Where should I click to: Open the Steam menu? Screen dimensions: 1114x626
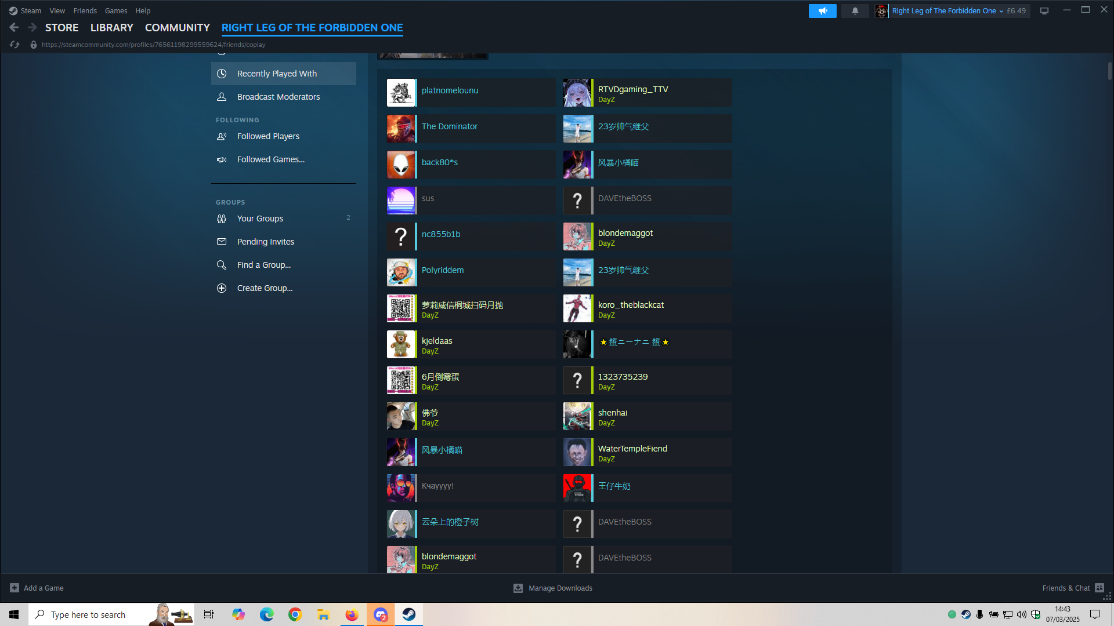click(31, 11)
